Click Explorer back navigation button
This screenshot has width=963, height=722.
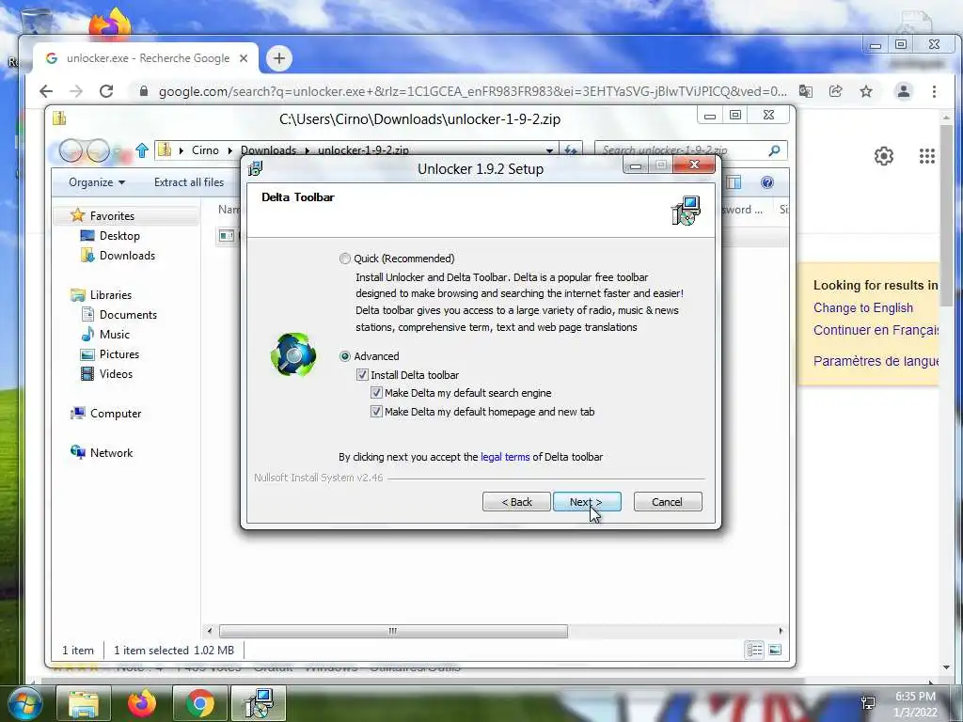71,150
